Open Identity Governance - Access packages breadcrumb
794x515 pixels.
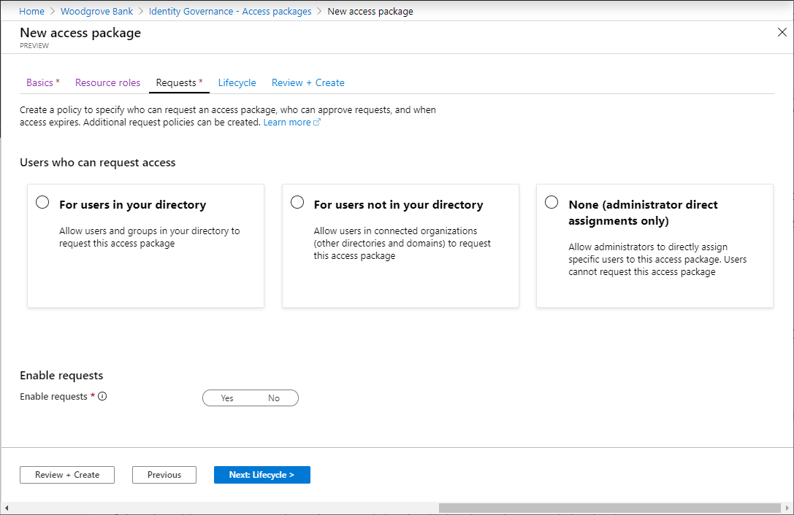[x=230, y=12]
